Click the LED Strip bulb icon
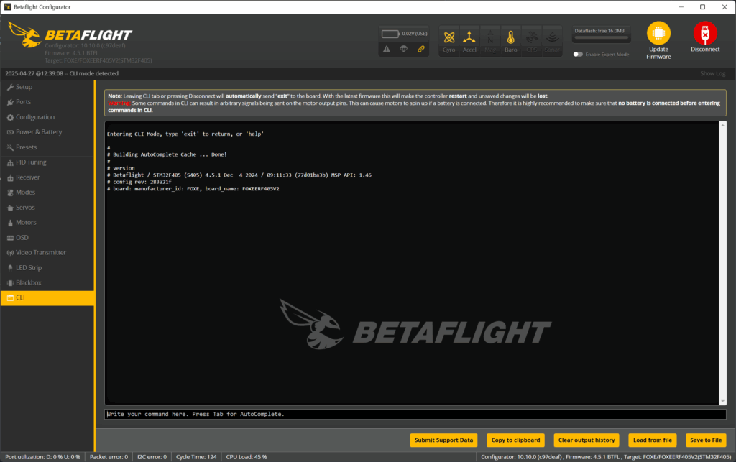The width and height of the screenshot is (736, 462). click(10, 268)
